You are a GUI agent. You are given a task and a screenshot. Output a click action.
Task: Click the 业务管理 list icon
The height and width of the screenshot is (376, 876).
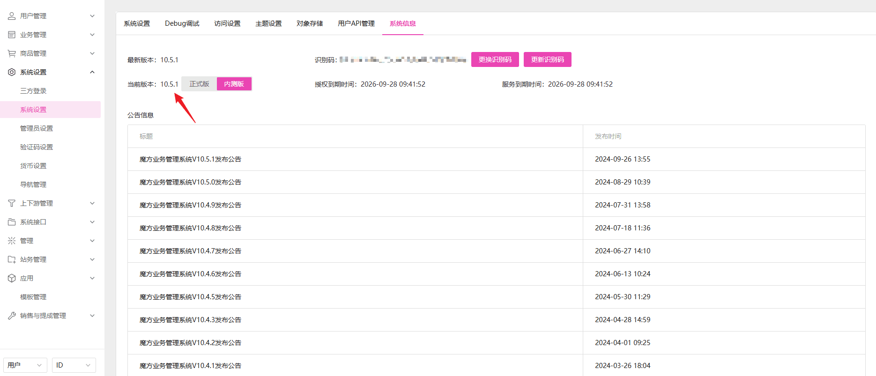pos(12,35)
